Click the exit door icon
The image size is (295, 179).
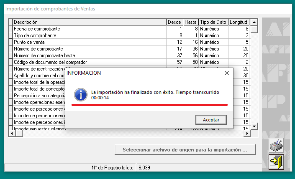tap(276, 162)
